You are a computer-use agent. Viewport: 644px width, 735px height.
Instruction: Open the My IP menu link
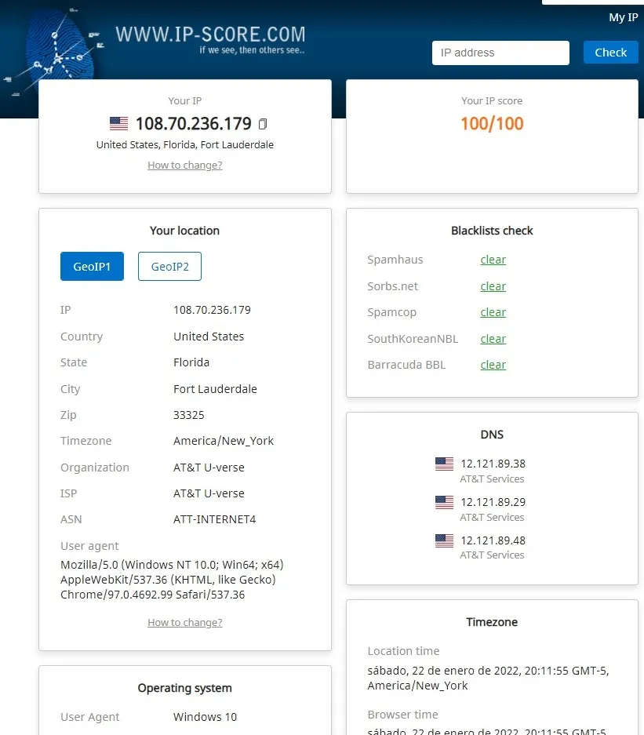624,17
